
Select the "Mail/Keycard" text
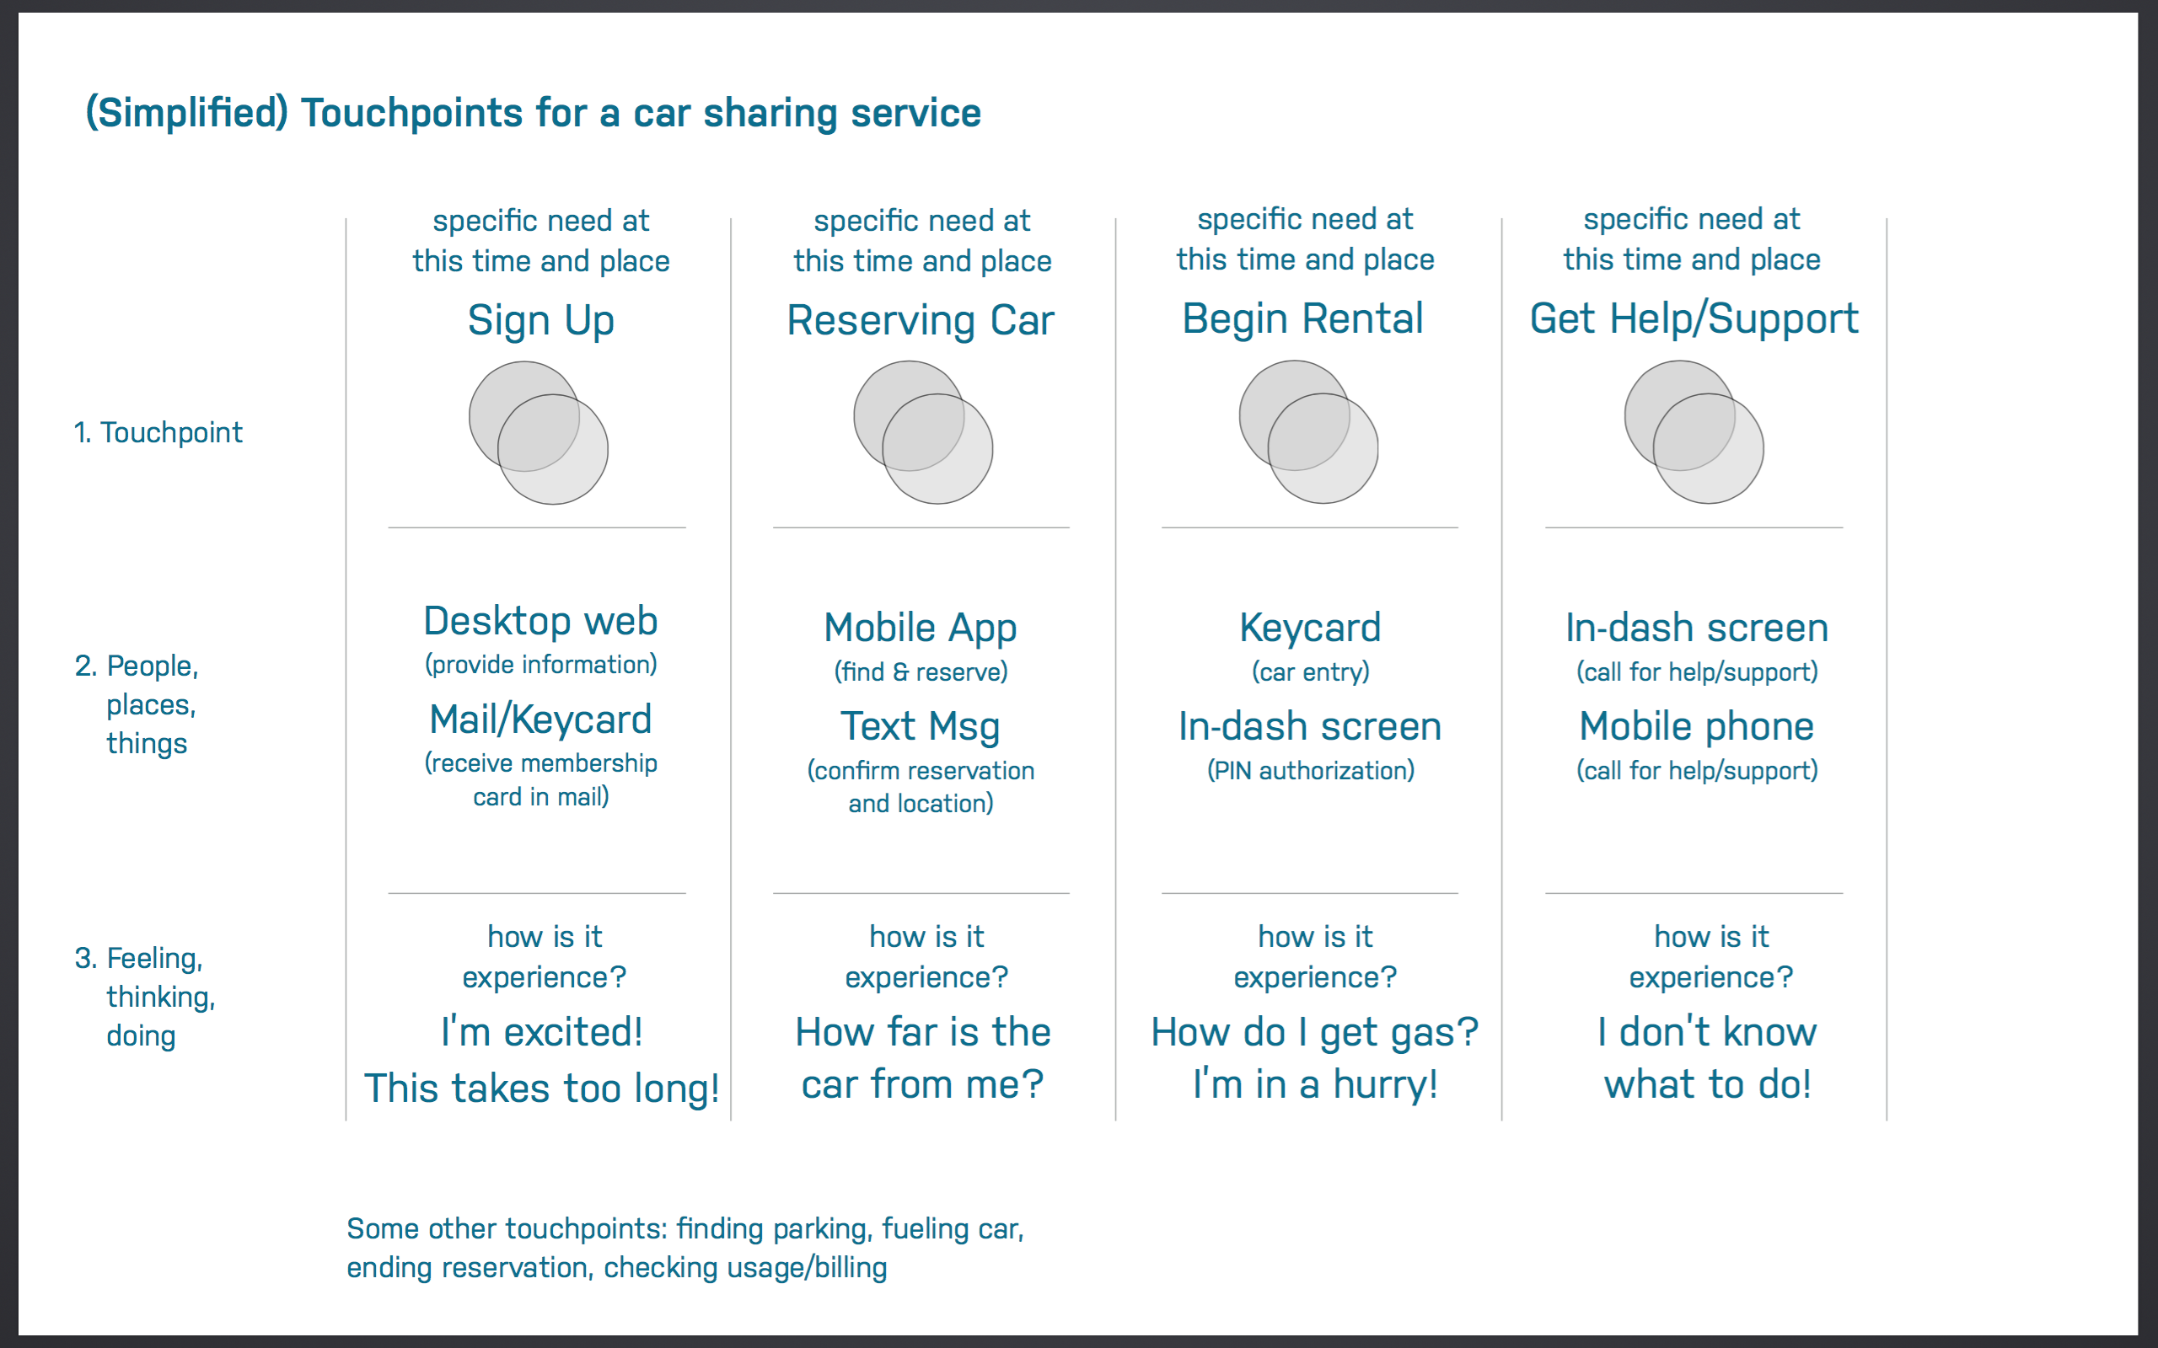coord(540,719)
